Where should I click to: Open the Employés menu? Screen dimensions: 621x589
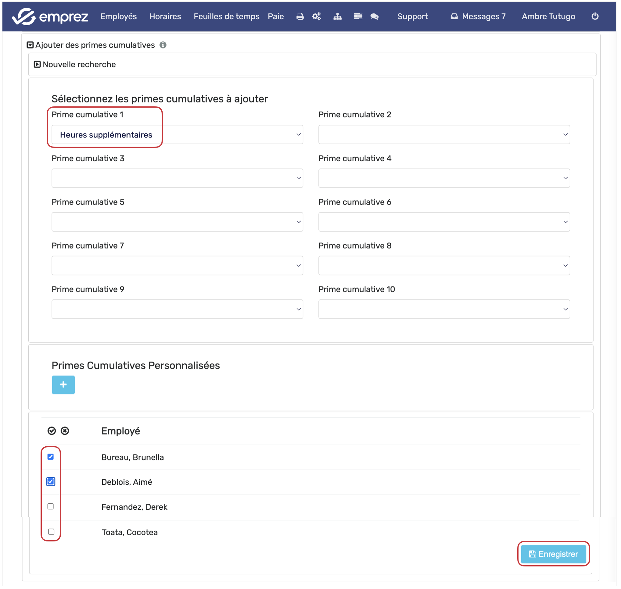click(118, 16)
